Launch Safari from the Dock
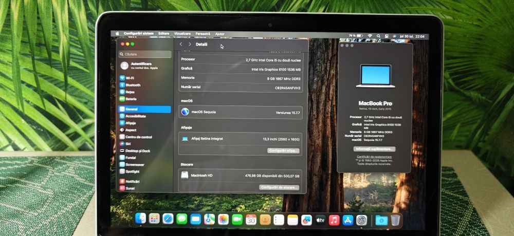514x236 pixels. (x=168, y=219)
